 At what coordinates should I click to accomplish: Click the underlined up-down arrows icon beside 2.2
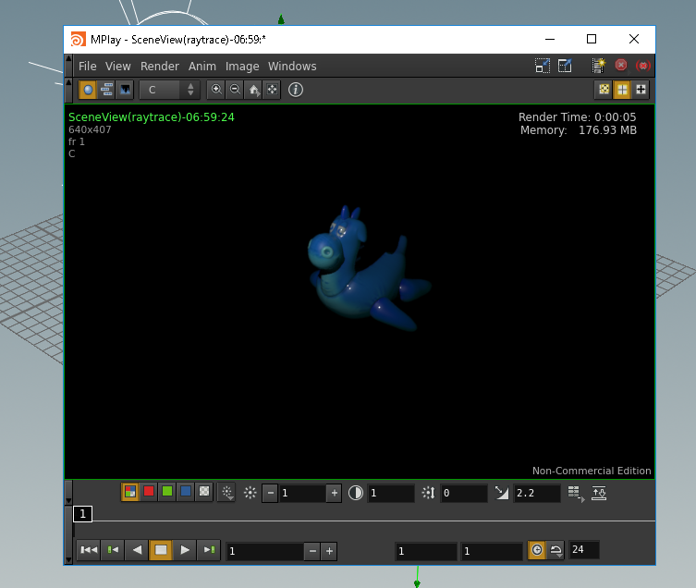coord(599,493)
